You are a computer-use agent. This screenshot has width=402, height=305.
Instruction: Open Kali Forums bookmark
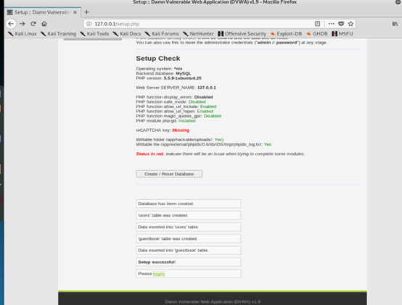tap(162, 34)
